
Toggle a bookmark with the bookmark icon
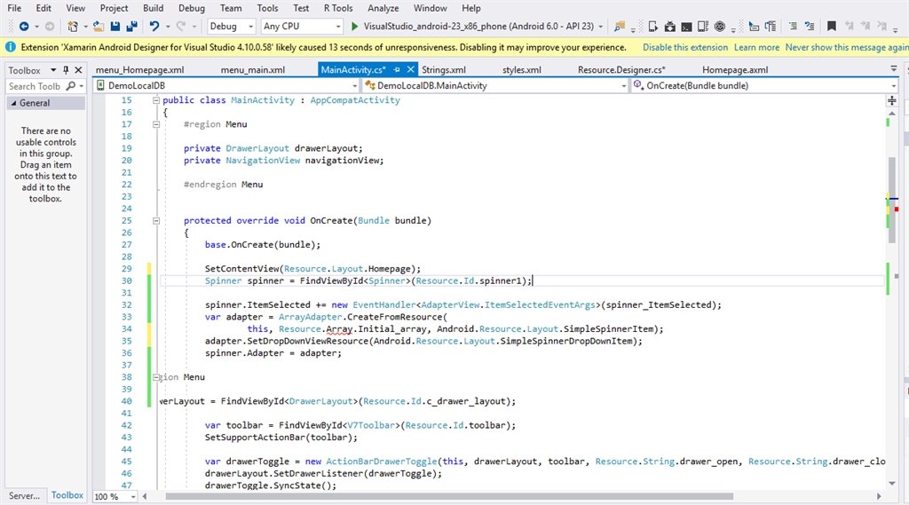tap(831, 26)
